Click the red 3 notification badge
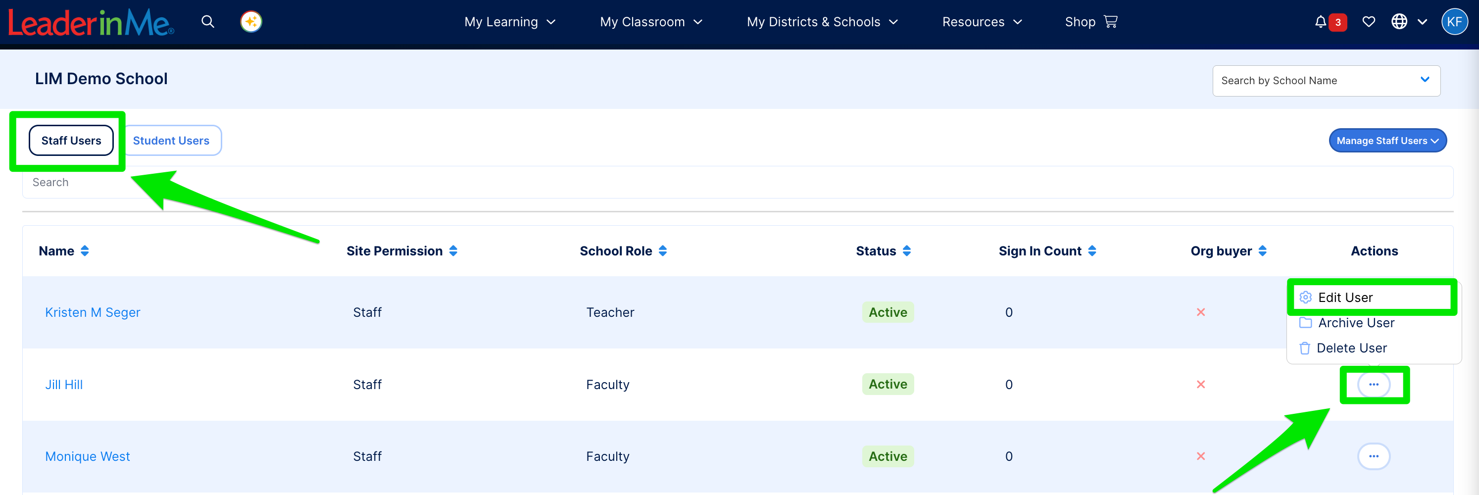Viewport: 1479px width, 495px height. 1338,22
